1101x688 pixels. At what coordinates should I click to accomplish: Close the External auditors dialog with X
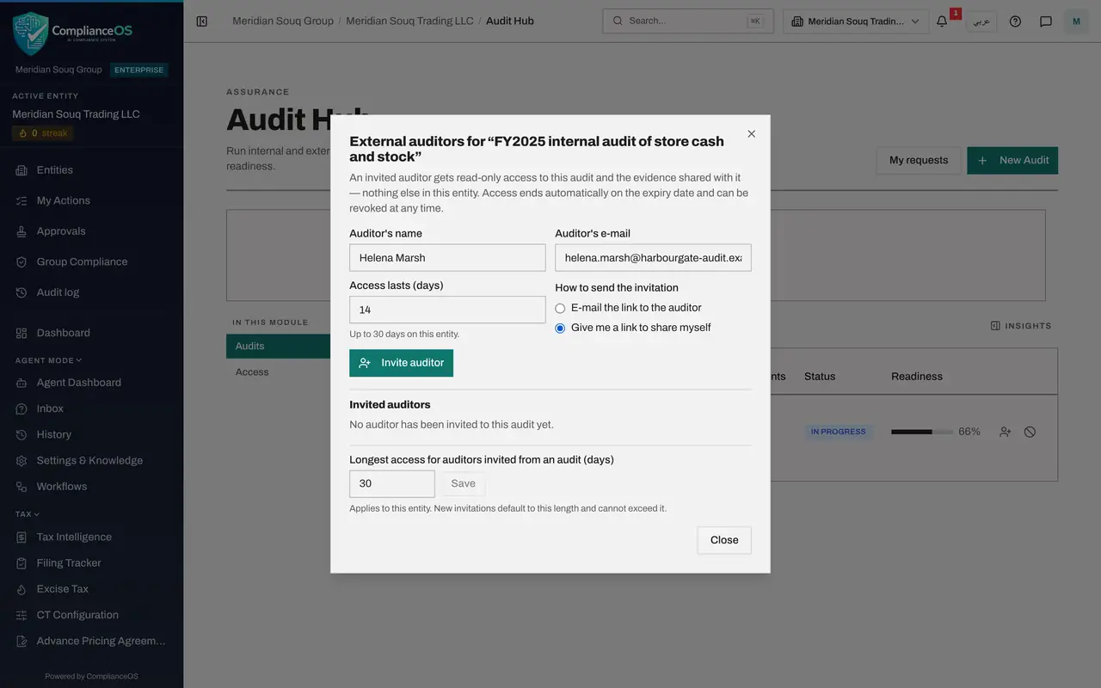tap(752, 134)
